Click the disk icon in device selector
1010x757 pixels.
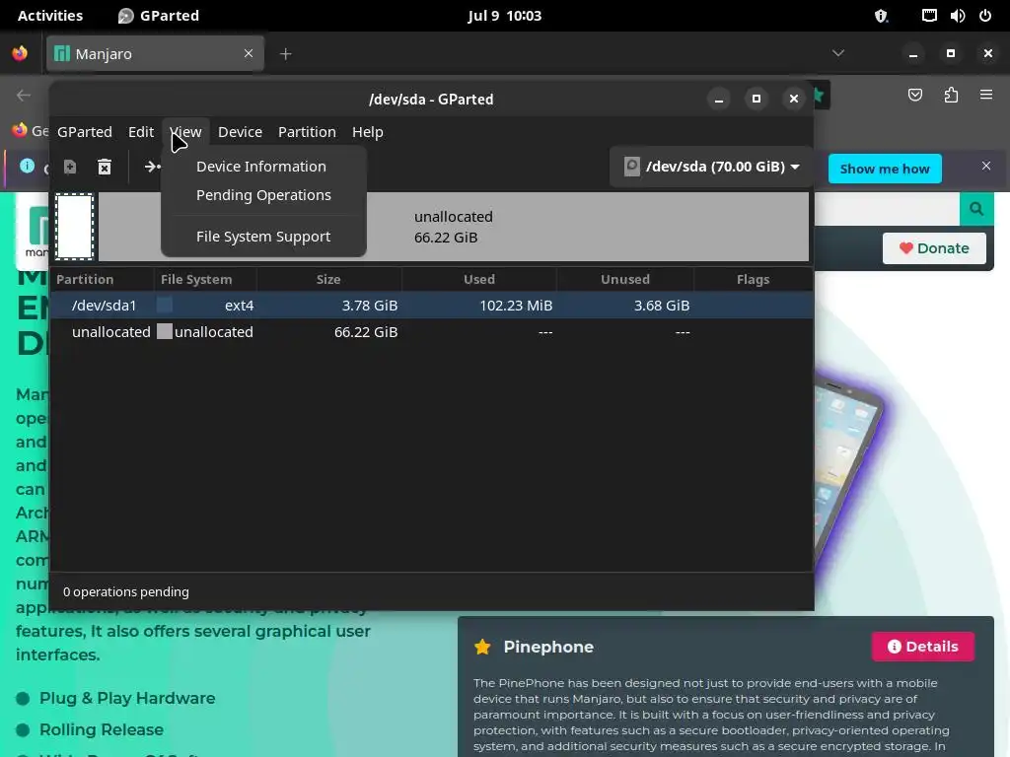coord(632,167)
